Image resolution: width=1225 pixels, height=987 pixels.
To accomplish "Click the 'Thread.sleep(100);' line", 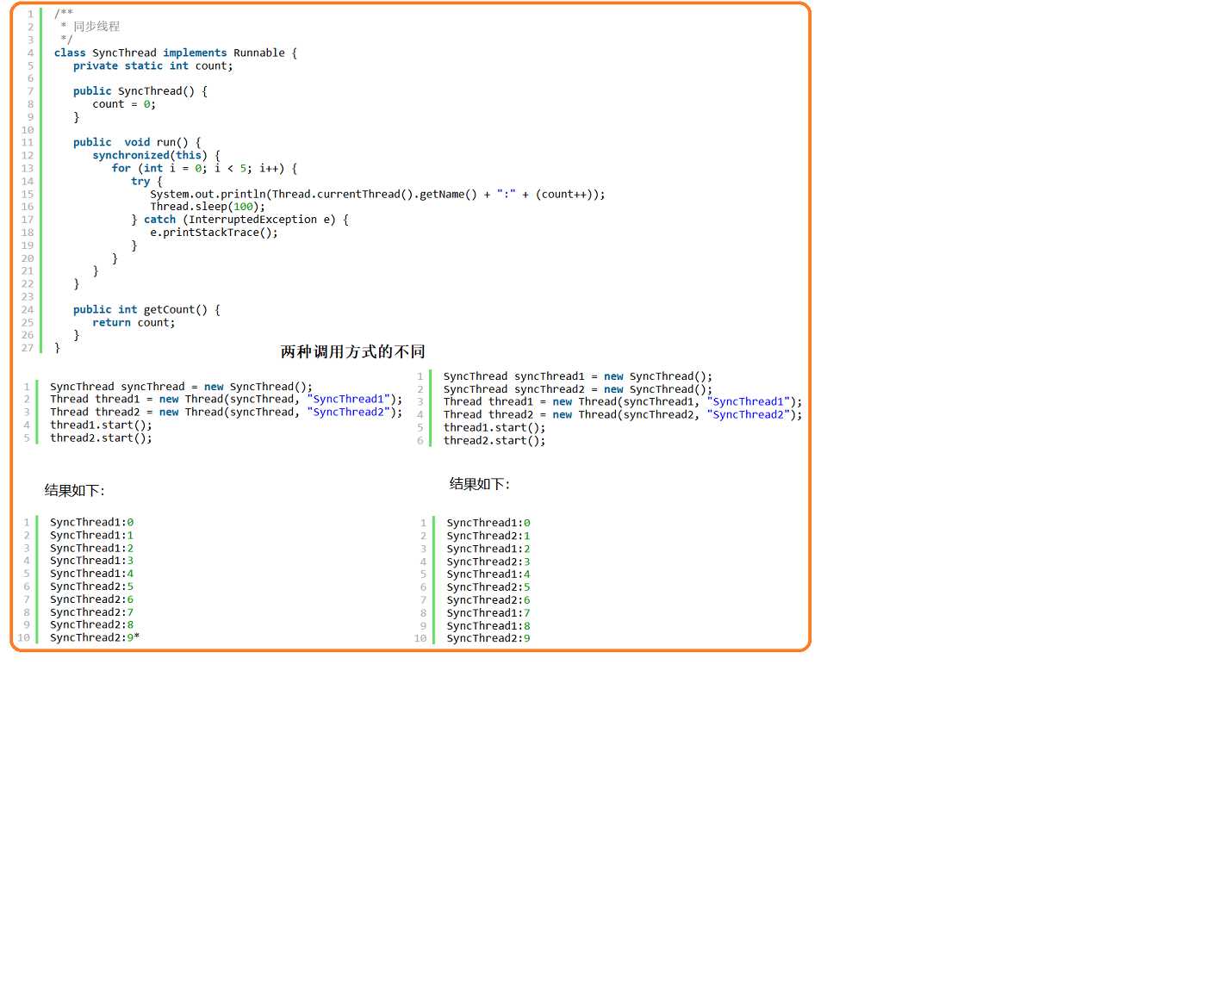I will 208,206.
